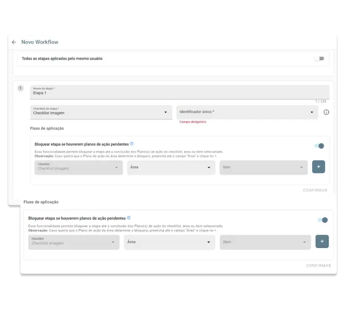This screenshot has height=312, width=345.
Task: Expand the Identificador único dropdown
Action: pyautogui.click(x=247, y=112)
